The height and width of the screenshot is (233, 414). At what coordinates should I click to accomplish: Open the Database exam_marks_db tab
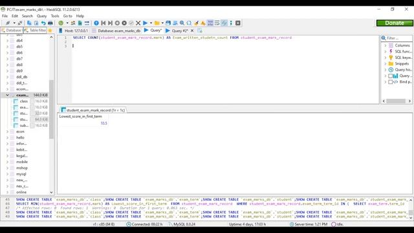pos(116,30)
